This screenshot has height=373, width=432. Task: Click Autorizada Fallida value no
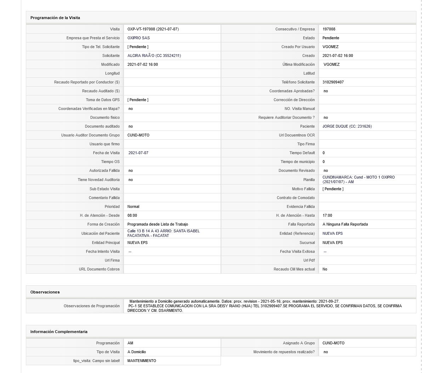coord(131,170)
